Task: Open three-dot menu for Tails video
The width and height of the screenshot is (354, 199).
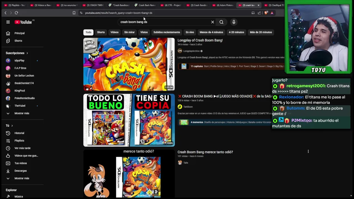Action: pyautogui.click(x=308, y=151)
